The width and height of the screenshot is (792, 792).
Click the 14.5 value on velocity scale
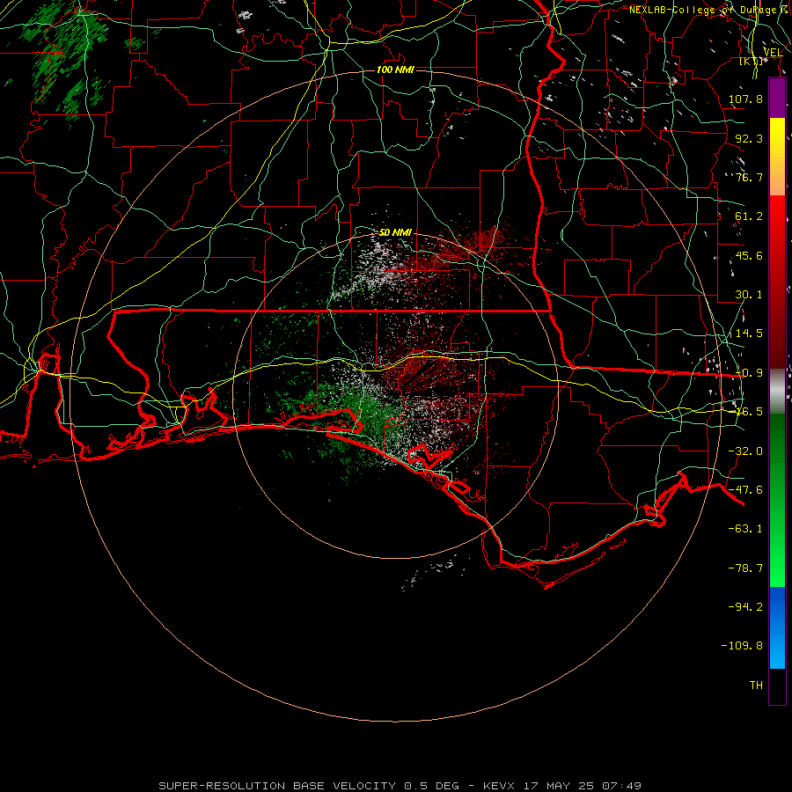point(749,334)
